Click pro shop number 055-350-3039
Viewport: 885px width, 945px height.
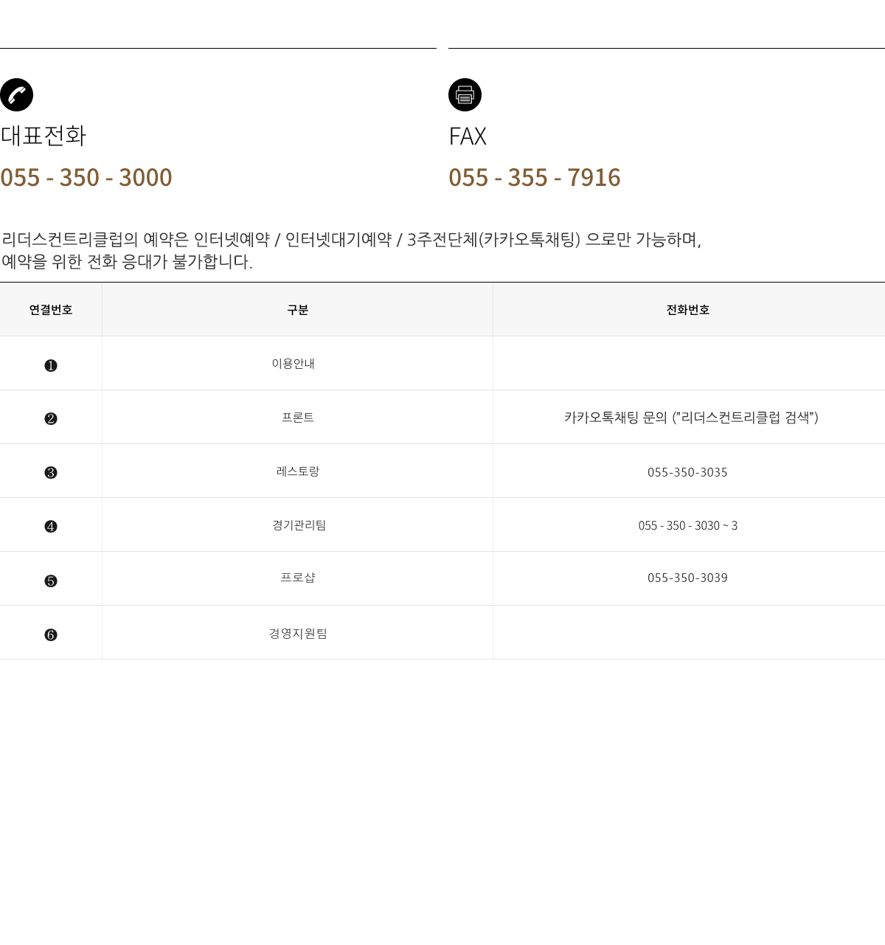coord(687,578)
